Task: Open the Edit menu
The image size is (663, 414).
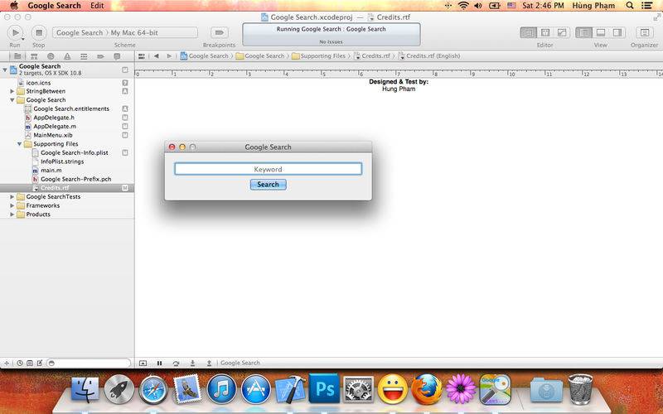Action: [97, 6]
